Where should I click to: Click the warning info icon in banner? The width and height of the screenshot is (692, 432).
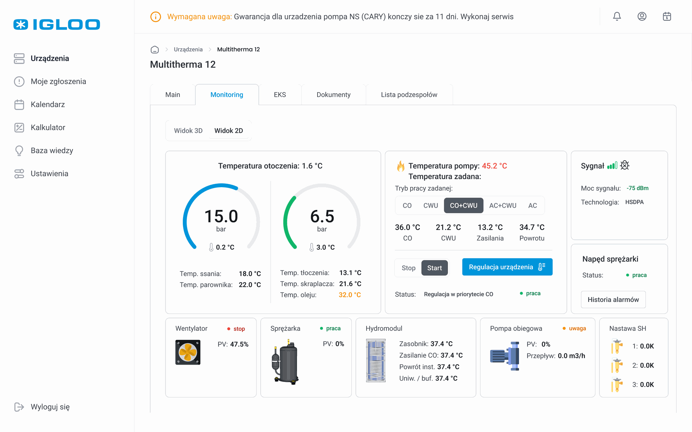pyautogui.click(x=155, y=17)
